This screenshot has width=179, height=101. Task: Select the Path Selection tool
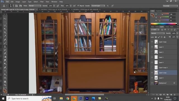point(5,74)
